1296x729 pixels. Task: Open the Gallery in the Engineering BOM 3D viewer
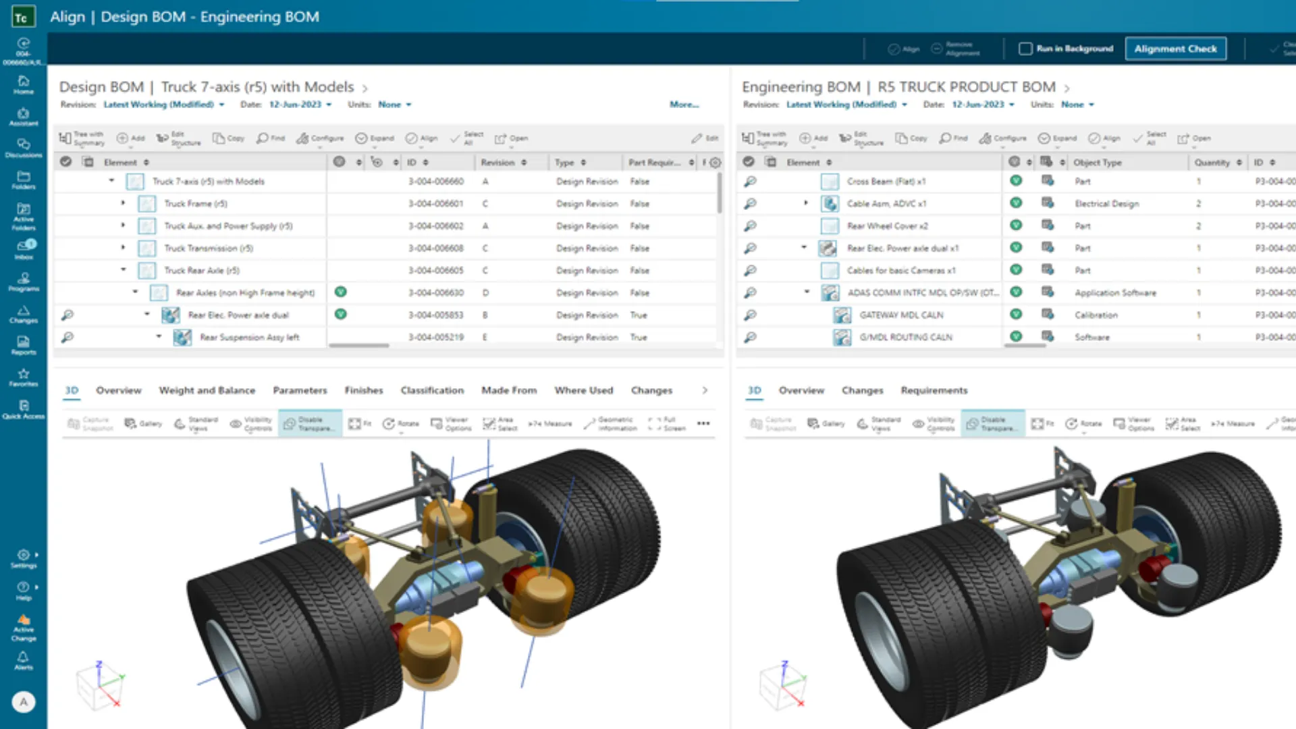[x=826, y=423]
